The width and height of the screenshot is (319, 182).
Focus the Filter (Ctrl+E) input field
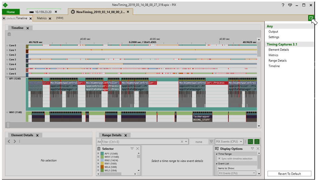141,142
